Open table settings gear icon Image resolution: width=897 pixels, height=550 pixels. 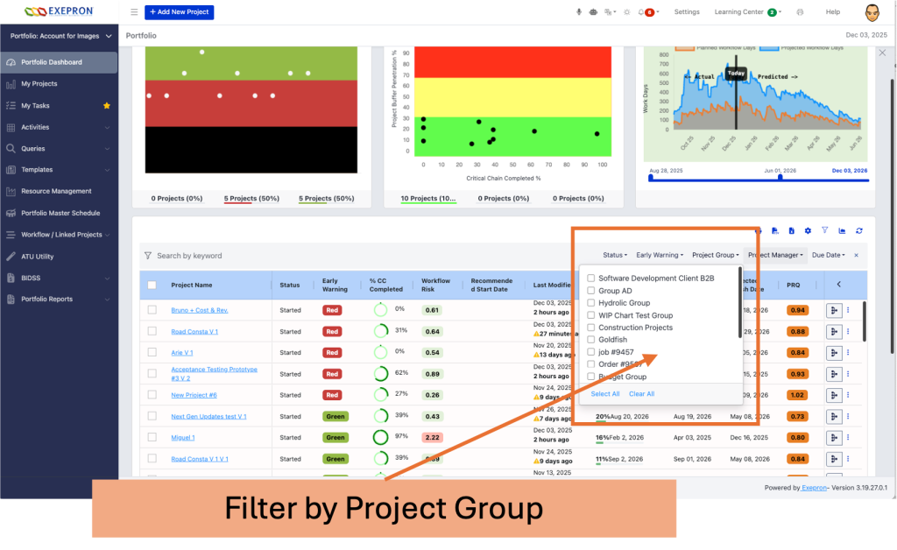(808, 230)
